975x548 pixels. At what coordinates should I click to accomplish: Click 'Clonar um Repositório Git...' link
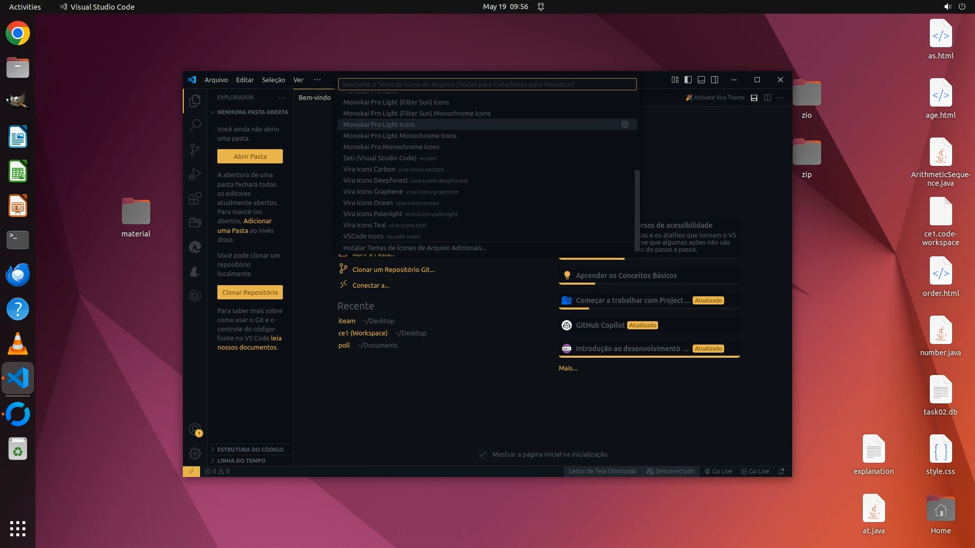(x=393, y=269)
